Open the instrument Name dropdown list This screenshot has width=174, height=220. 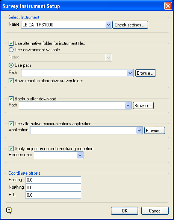(108, 25)
